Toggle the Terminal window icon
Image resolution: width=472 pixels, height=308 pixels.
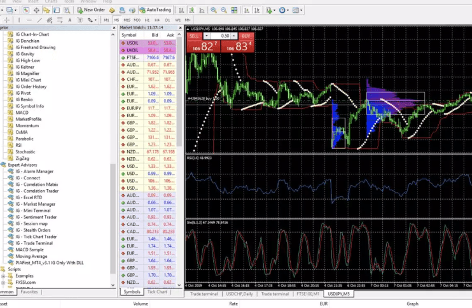tap(57, 10)
